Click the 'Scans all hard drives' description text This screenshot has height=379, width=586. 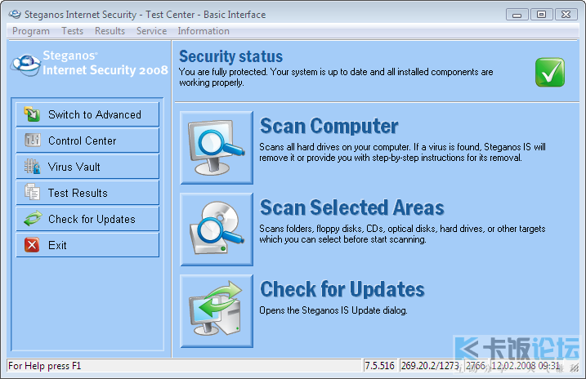(402, 153)
